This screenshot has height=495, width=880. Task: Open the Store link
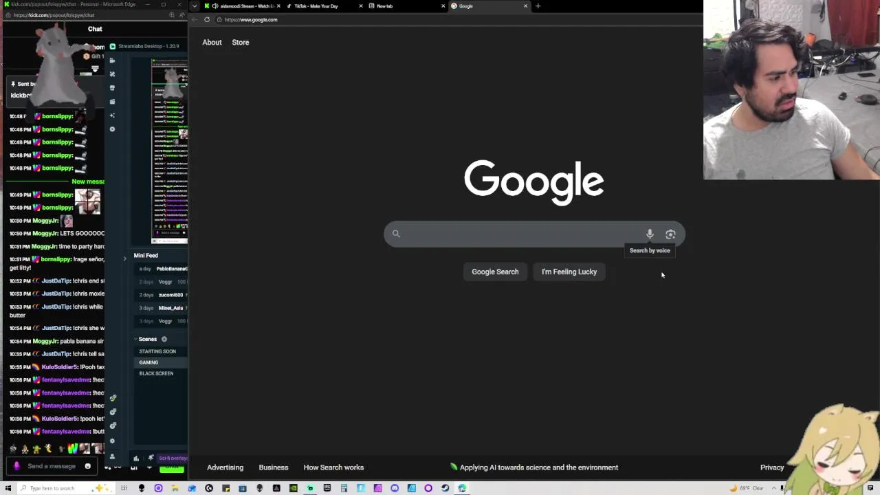241,43
